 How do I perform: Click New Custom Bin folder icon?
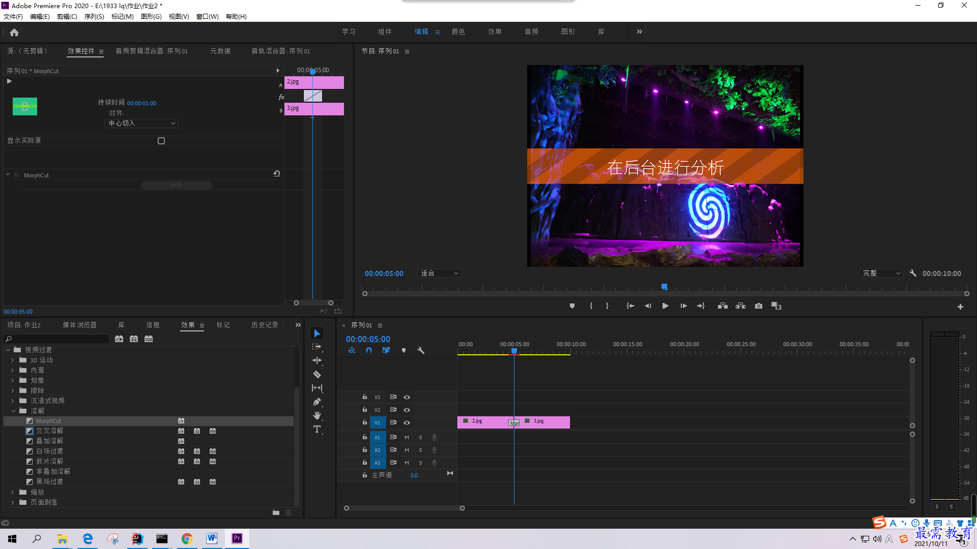(276, 512)
